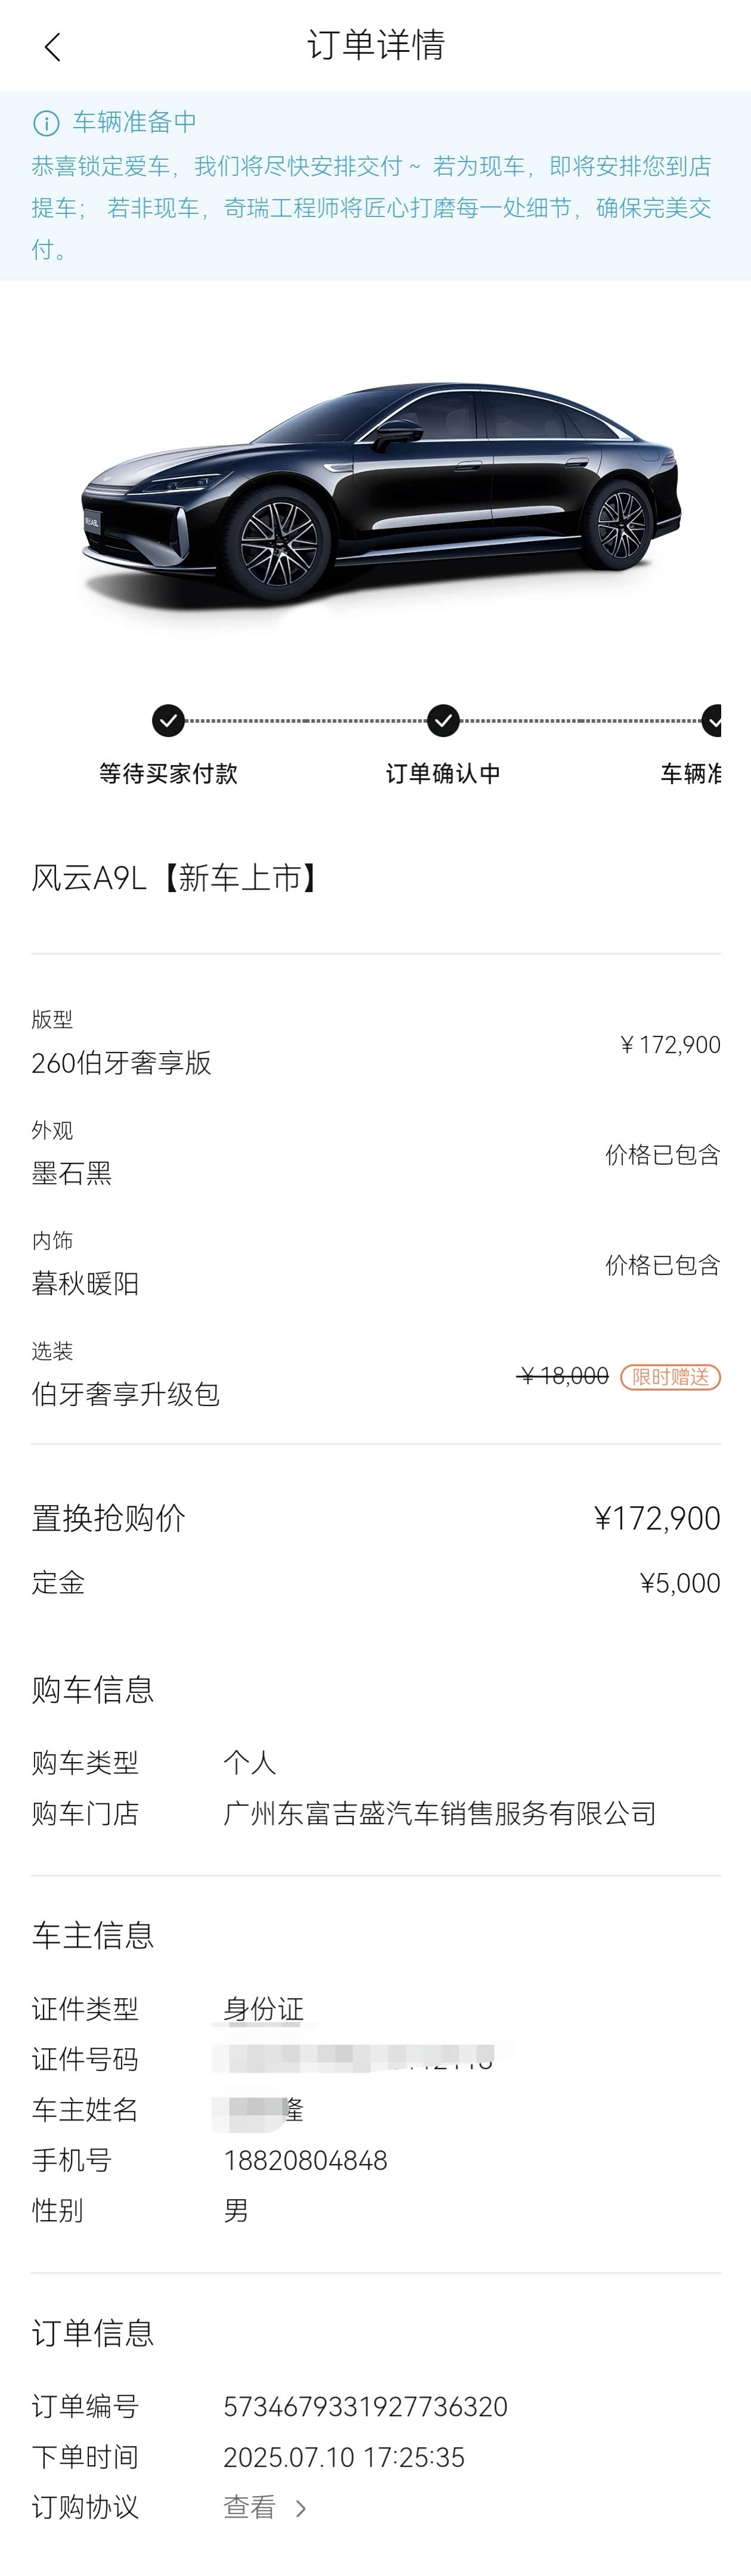Tap the 订单确认中 progress step label
This screenshot has height=2576, width=751.
coord(443,773)
